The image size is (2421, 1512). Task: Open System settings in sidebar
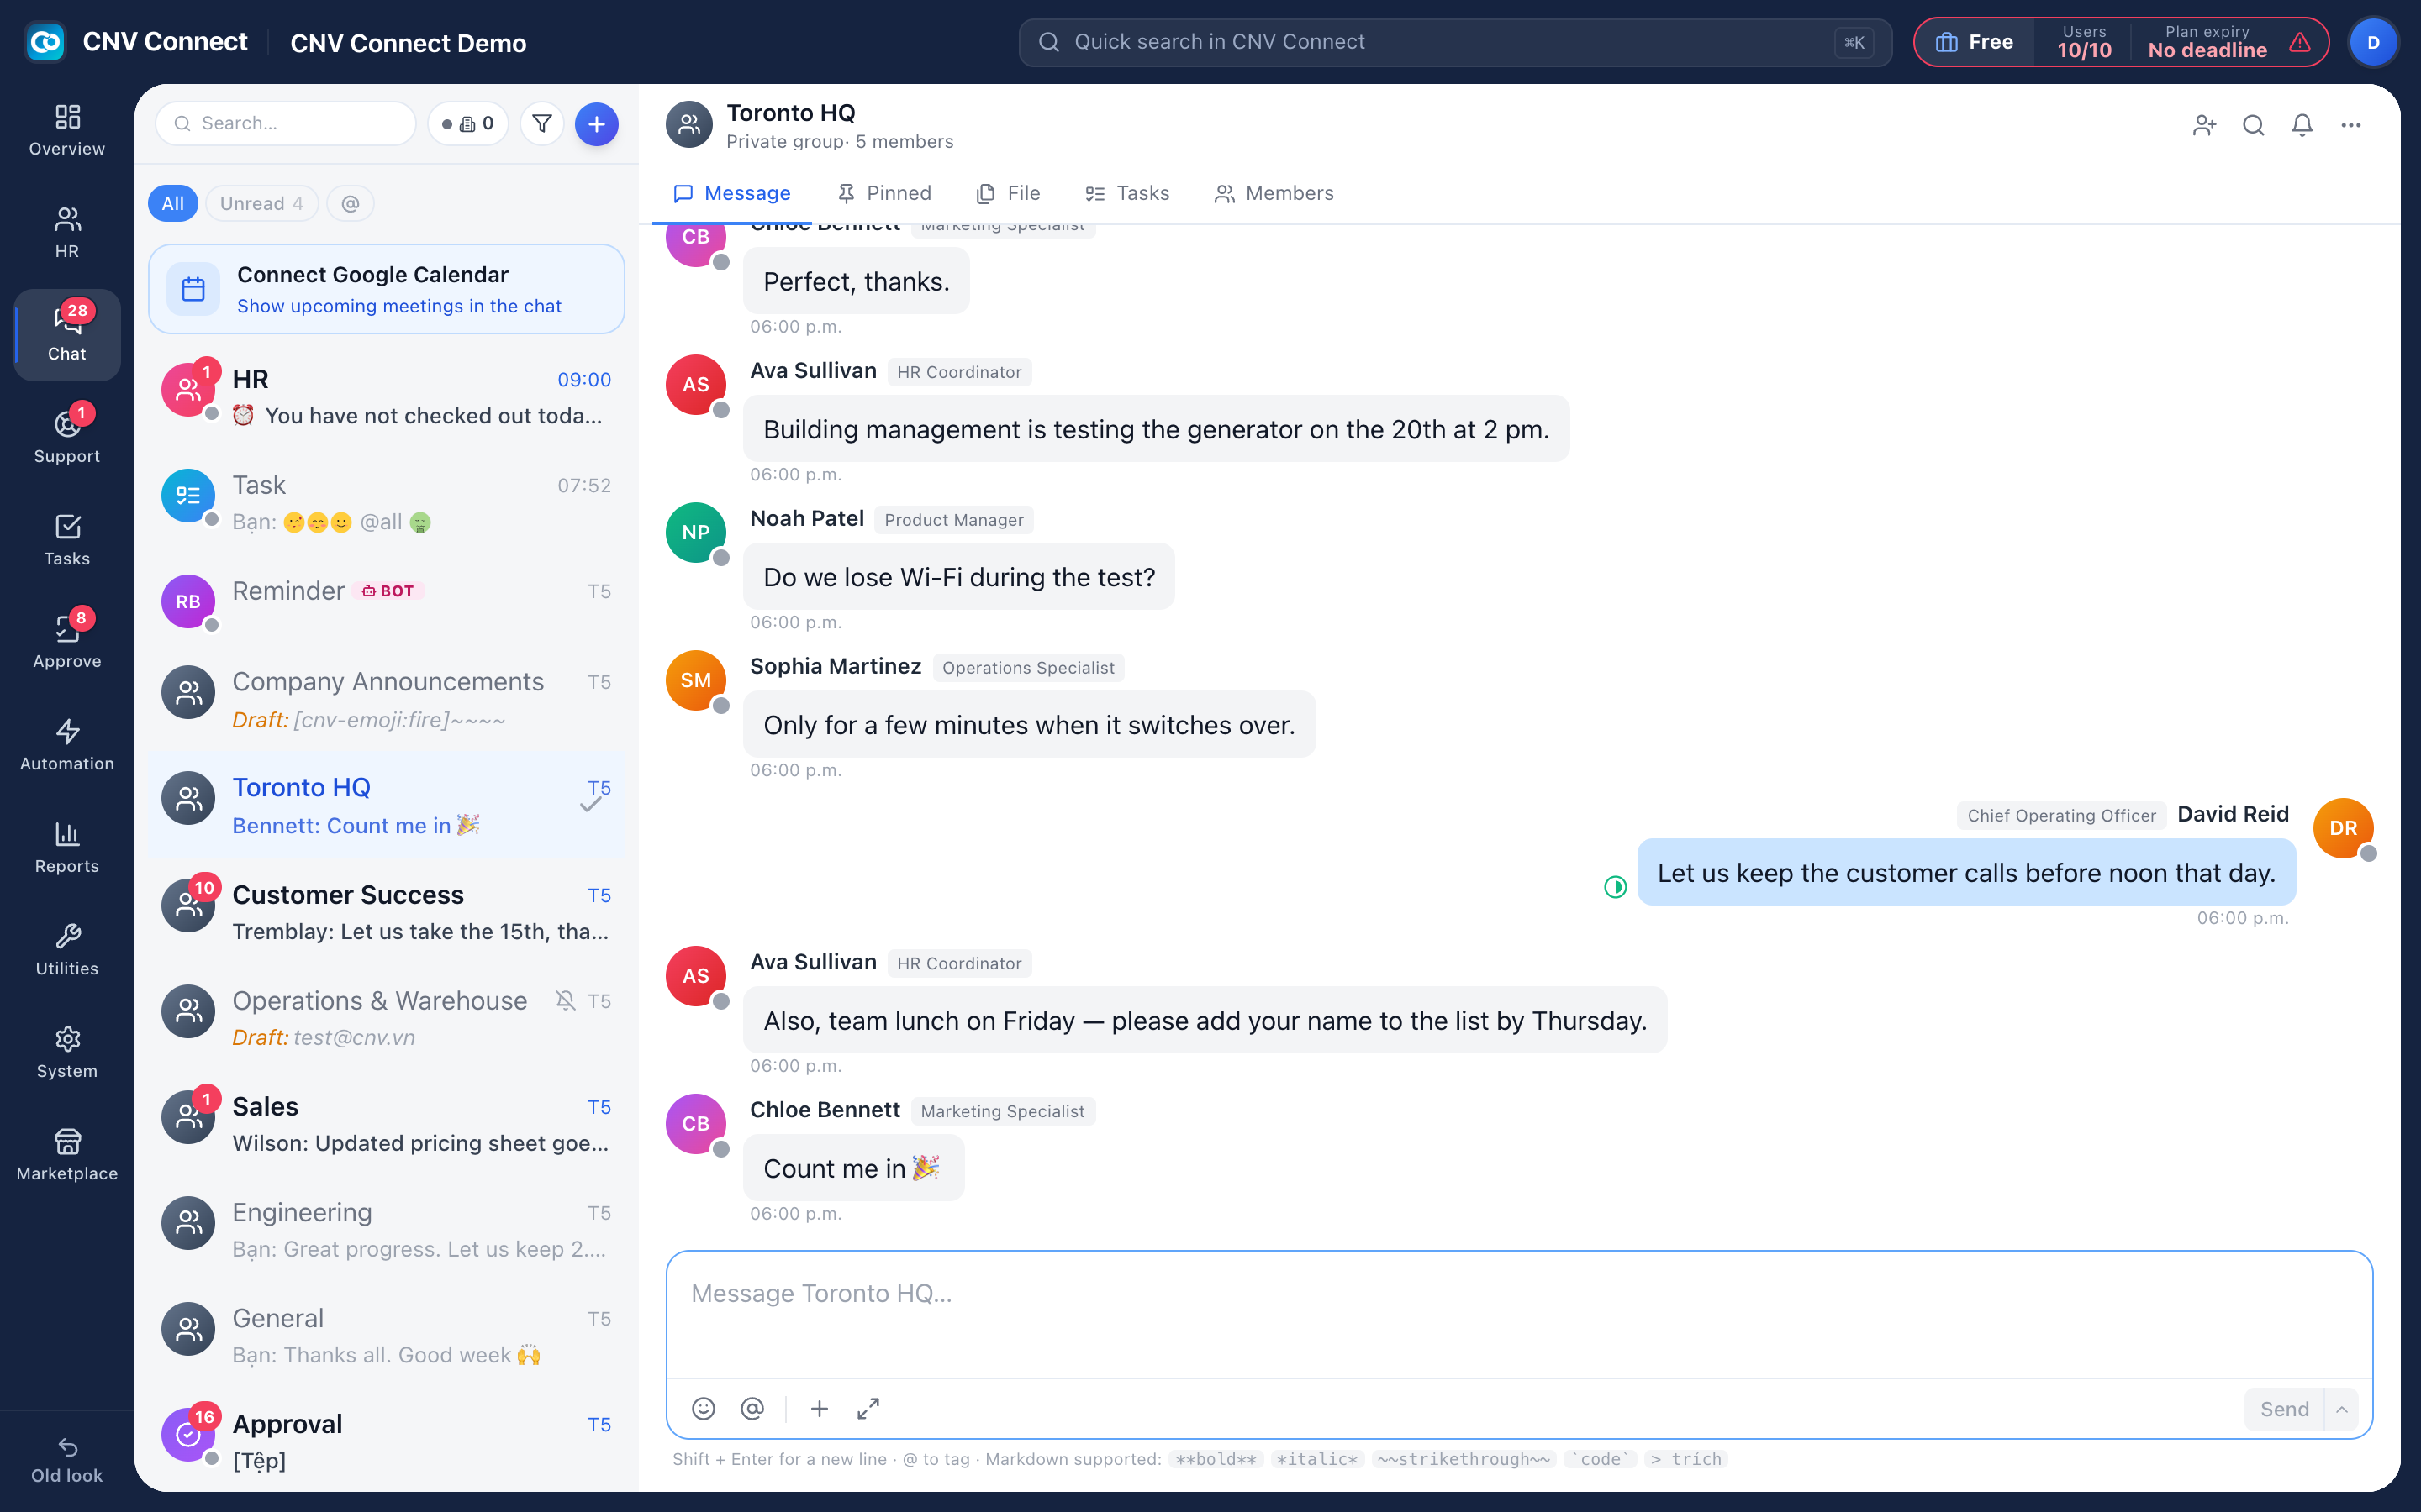tap(67, 1052)
